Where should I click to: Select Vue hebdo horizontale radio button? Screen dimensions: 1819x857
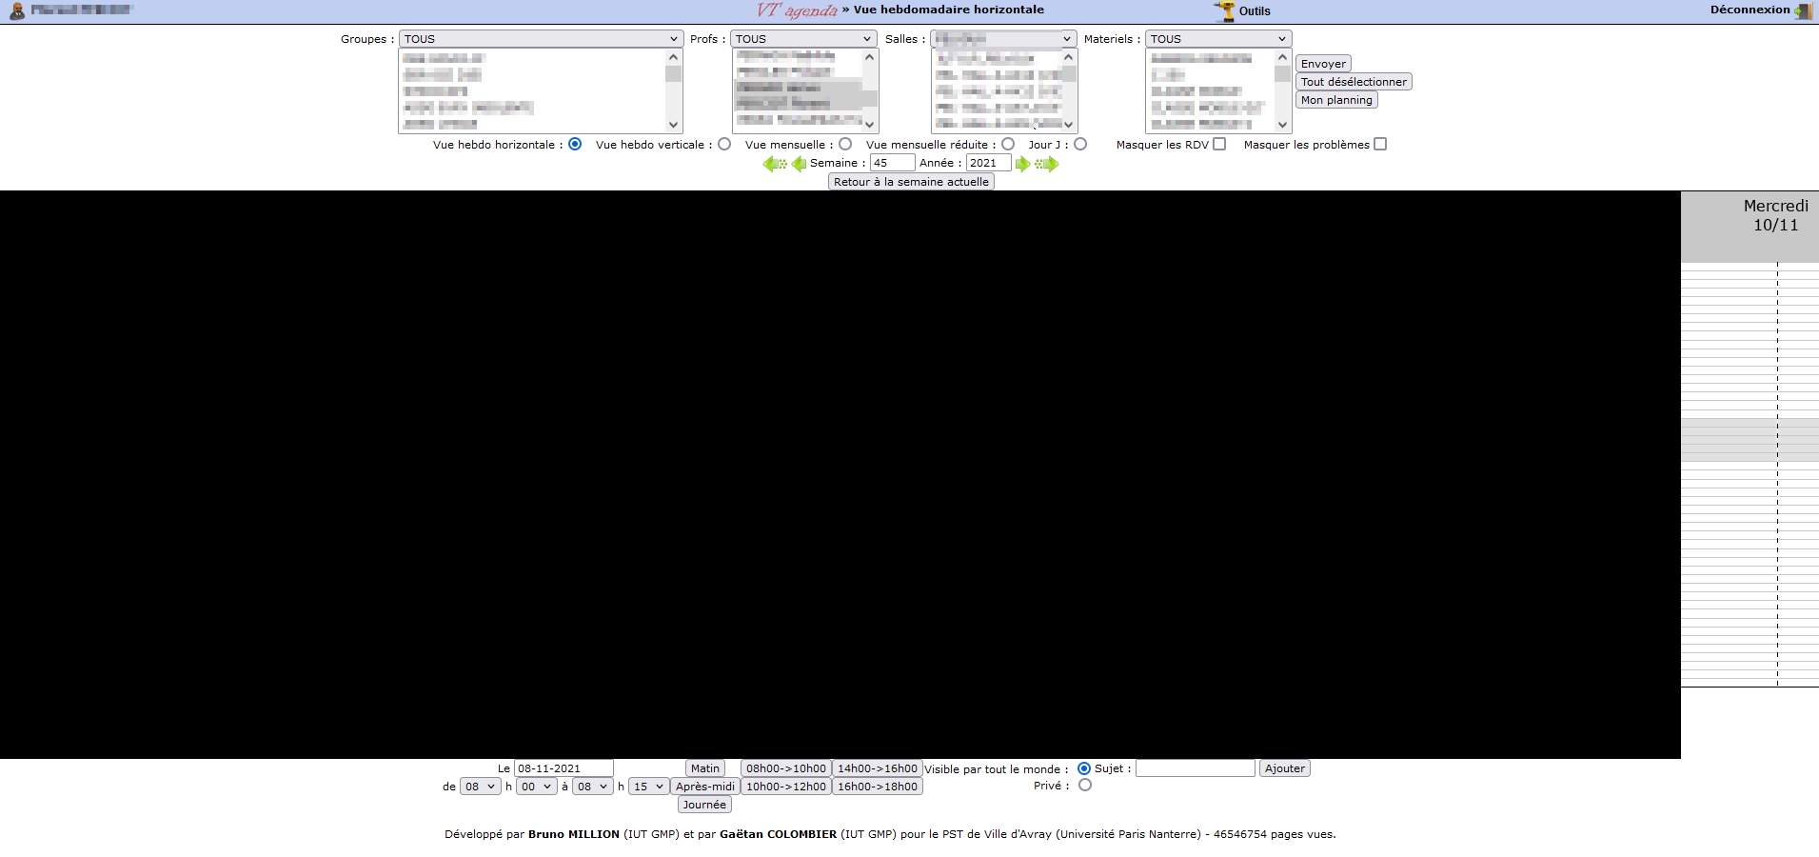(575, 145)
